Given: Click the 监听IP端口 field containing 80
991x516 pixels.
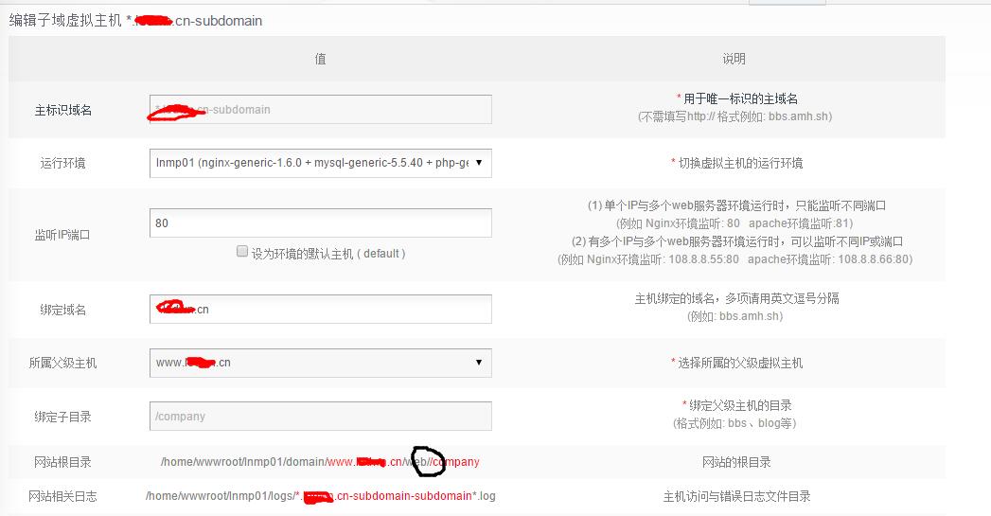Looking at the screenshot, I should 320,223.
